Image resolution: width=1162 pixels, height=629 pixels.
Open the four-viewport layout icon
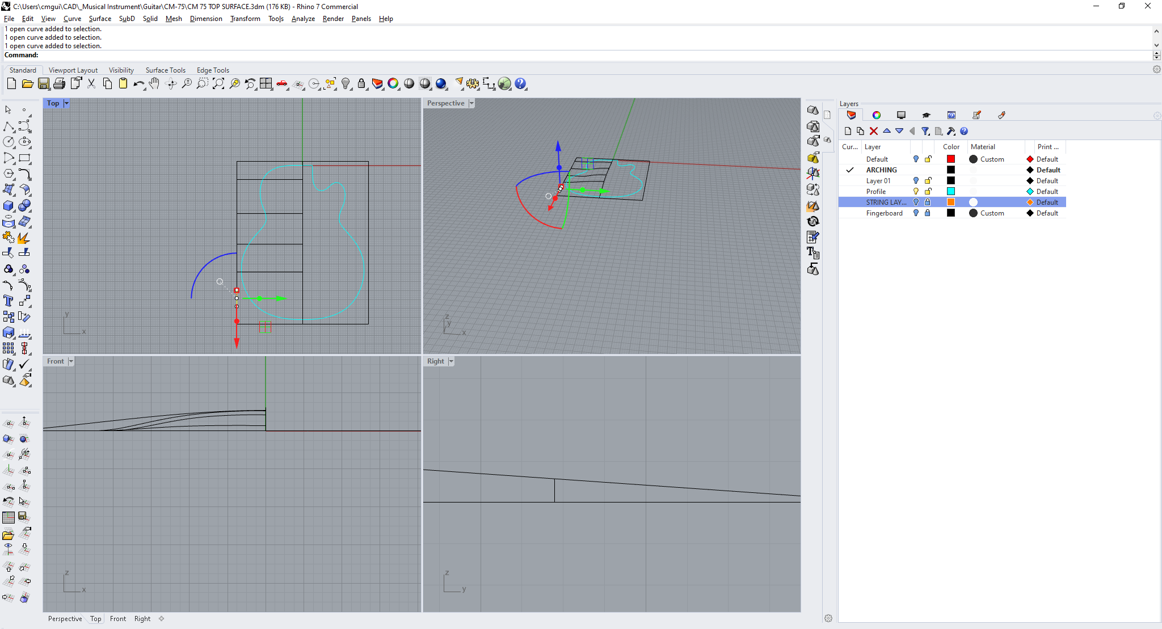266,84
